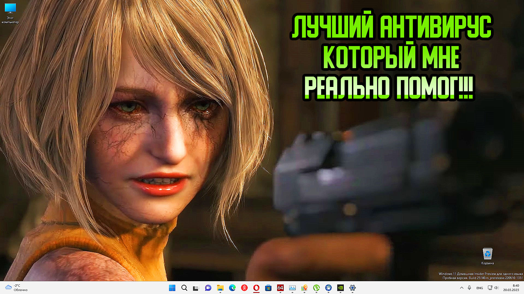The image size is (524, 294).
Task: Open the NVIDIA app in taskbar
Action: 340,288
